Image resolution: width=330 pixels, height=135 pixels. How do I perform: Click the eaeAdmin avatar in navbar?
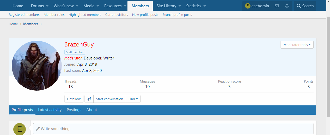[248, 6]
